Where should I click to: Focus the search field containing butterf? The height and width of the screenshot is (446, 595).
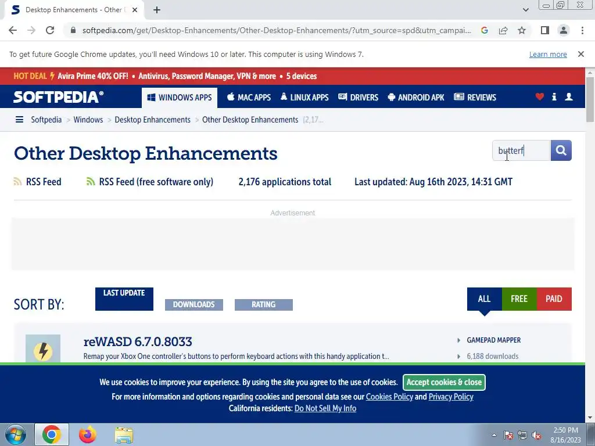pos(521,150)
